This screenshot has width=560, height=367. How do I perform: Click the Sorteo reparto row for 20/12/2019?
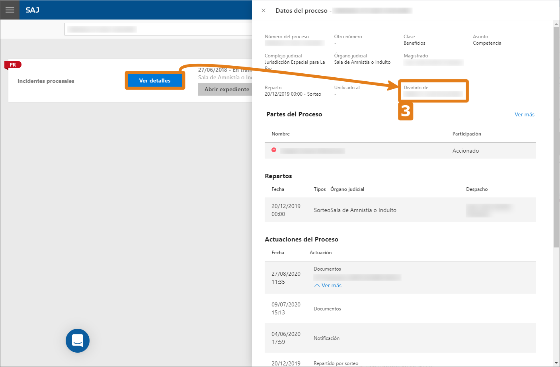[x=400, y=210]
